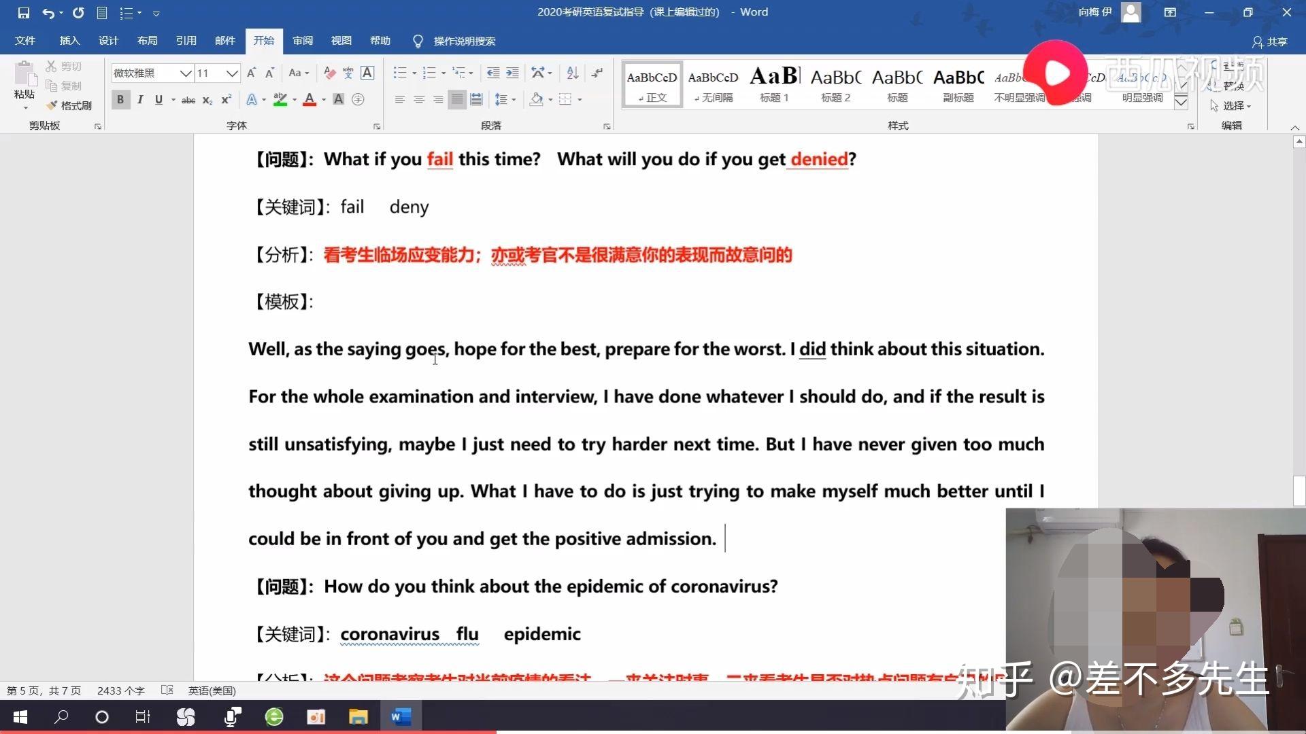This screenshot has height=734, width=1306.
Task: Apply the text effects button
Action: 252,99
